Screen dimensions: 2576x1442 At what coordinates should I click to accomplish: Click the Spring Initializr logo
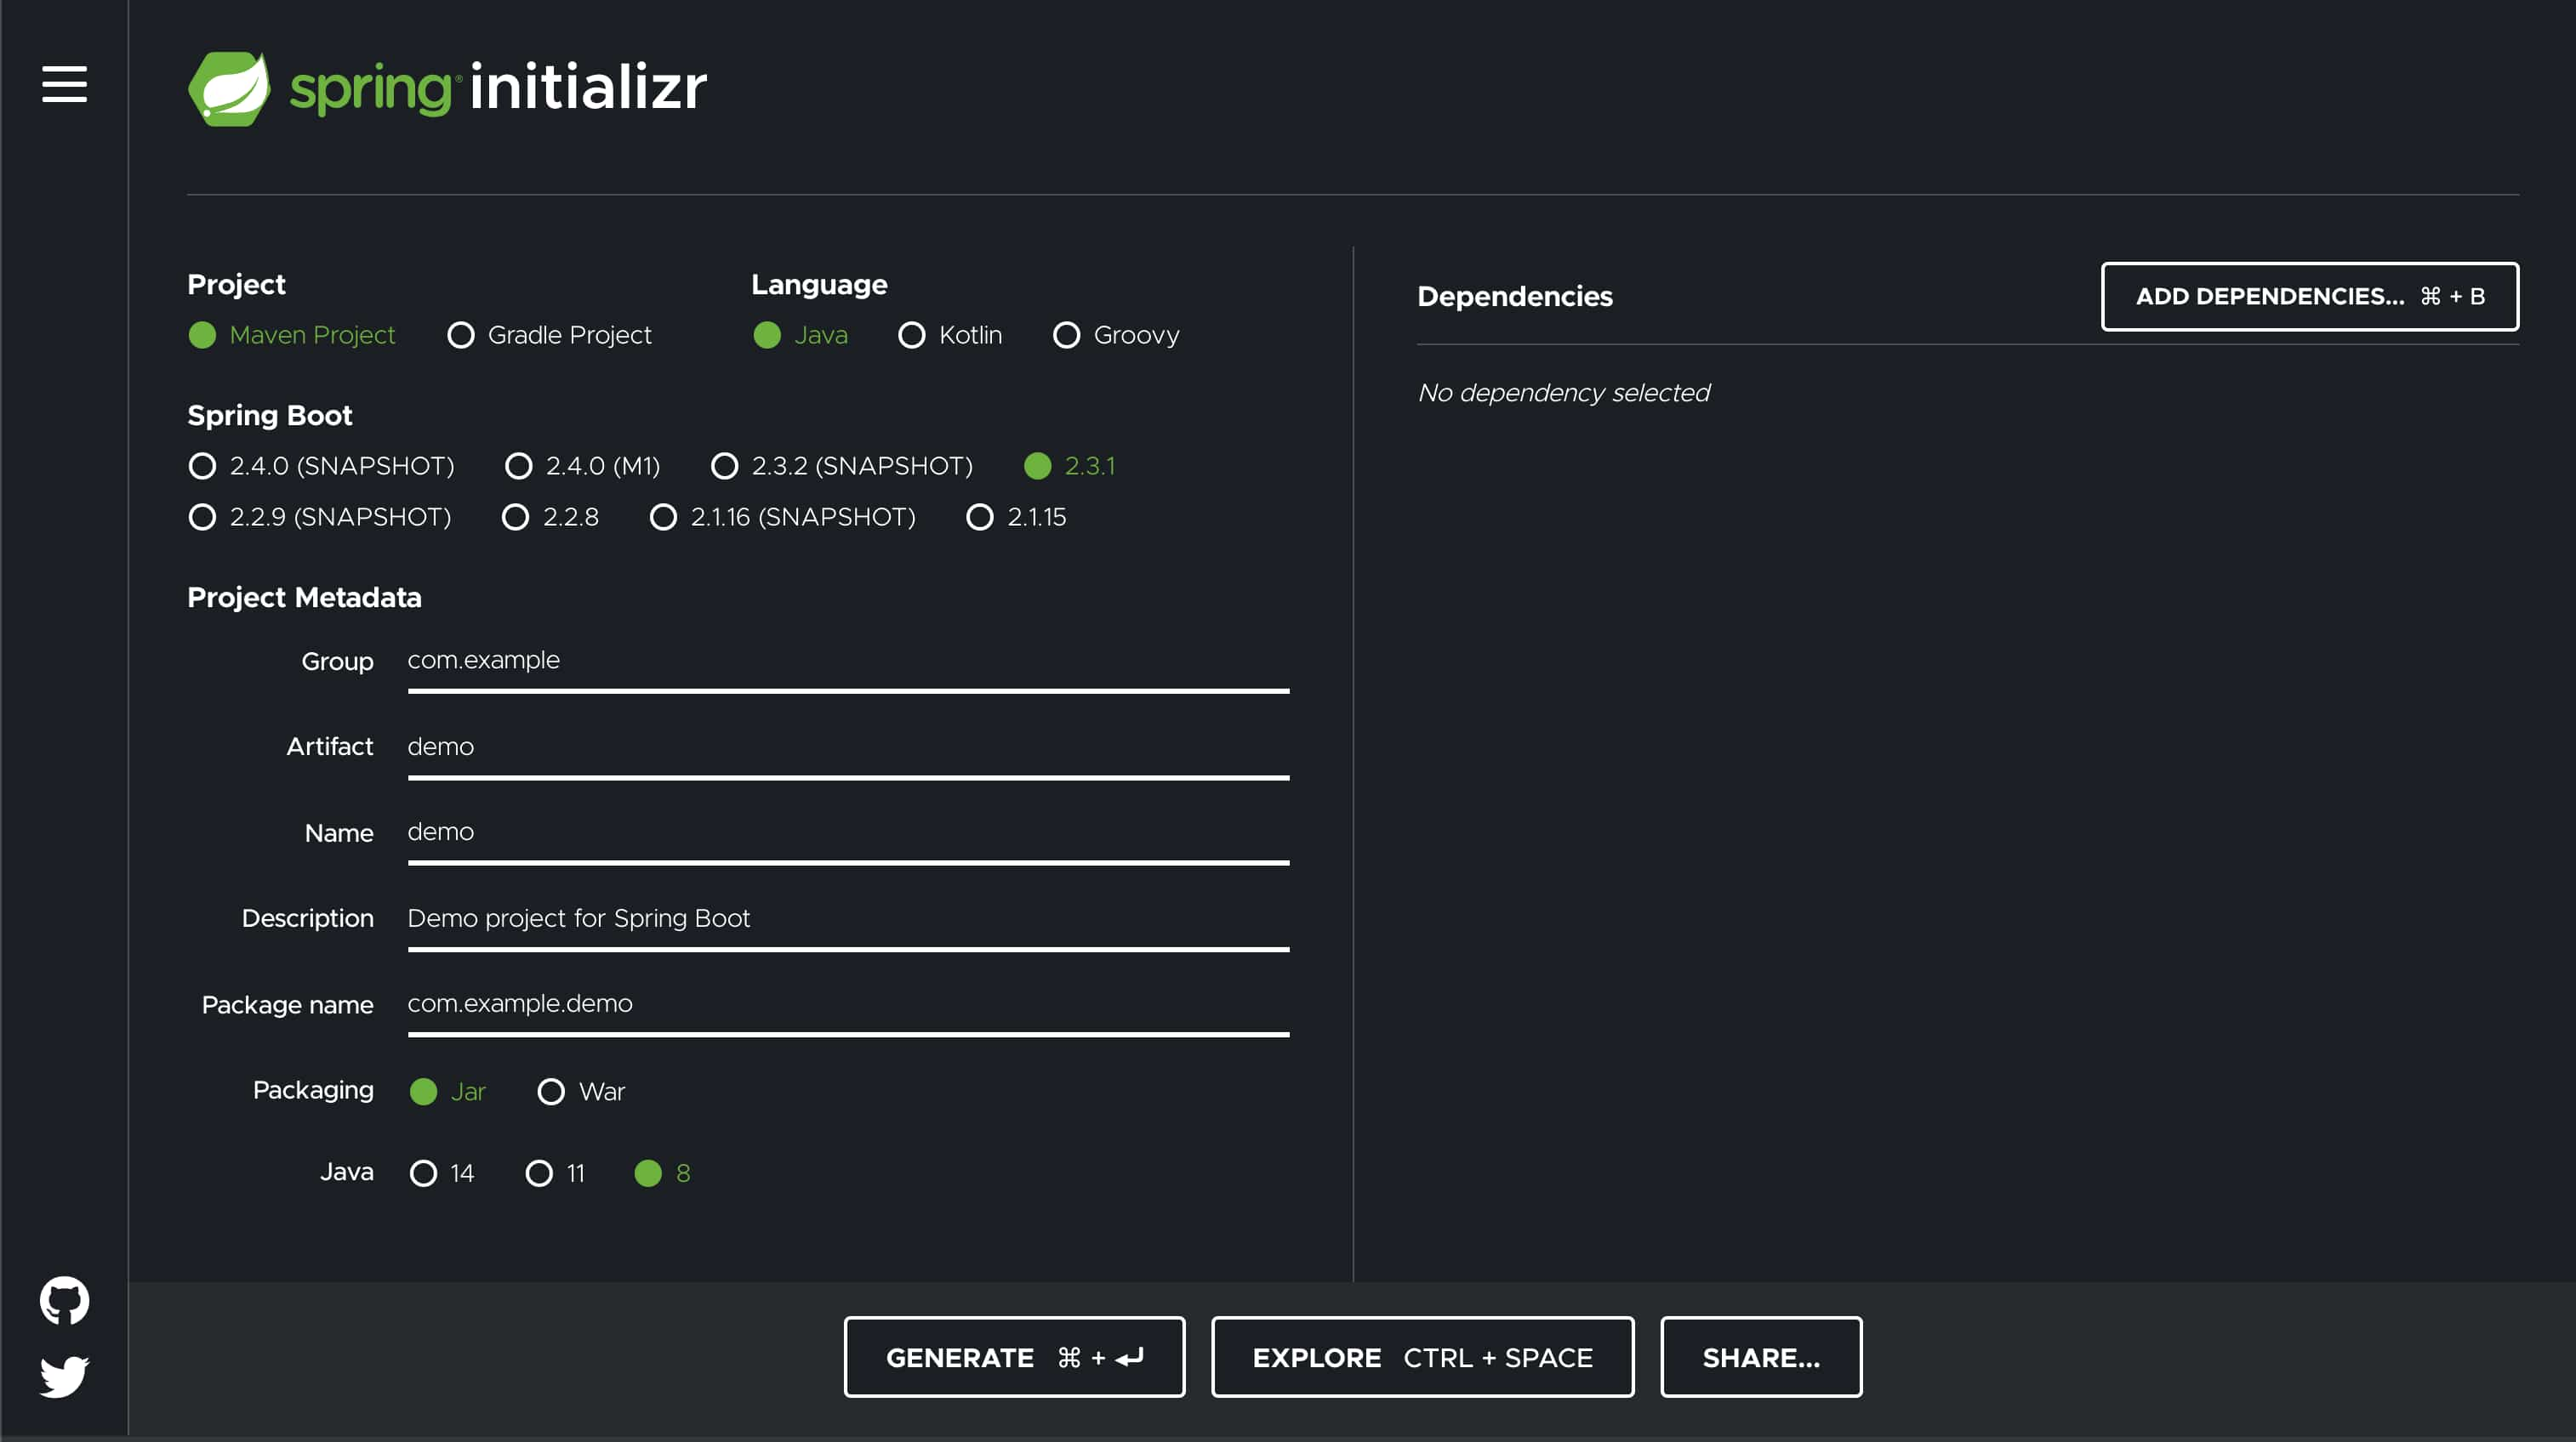[x=447, y=88]
